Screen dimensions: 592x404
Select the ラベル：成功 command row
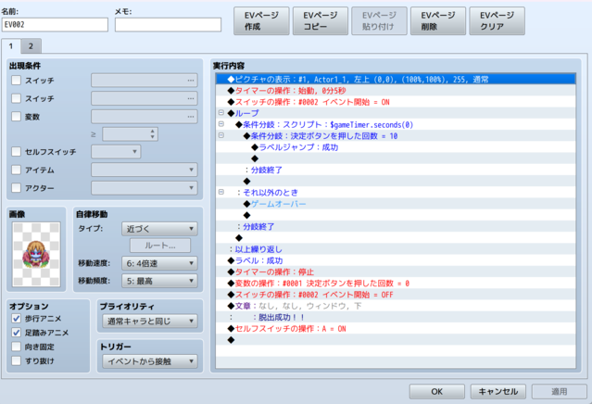tap(396, 260)
